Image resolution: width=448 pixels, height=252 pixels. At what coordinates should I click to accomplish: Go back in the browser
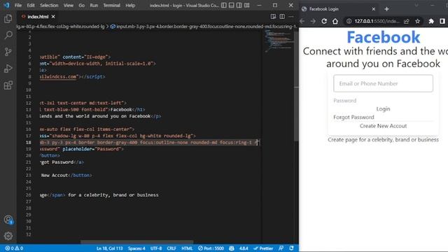tap(302, 21)
